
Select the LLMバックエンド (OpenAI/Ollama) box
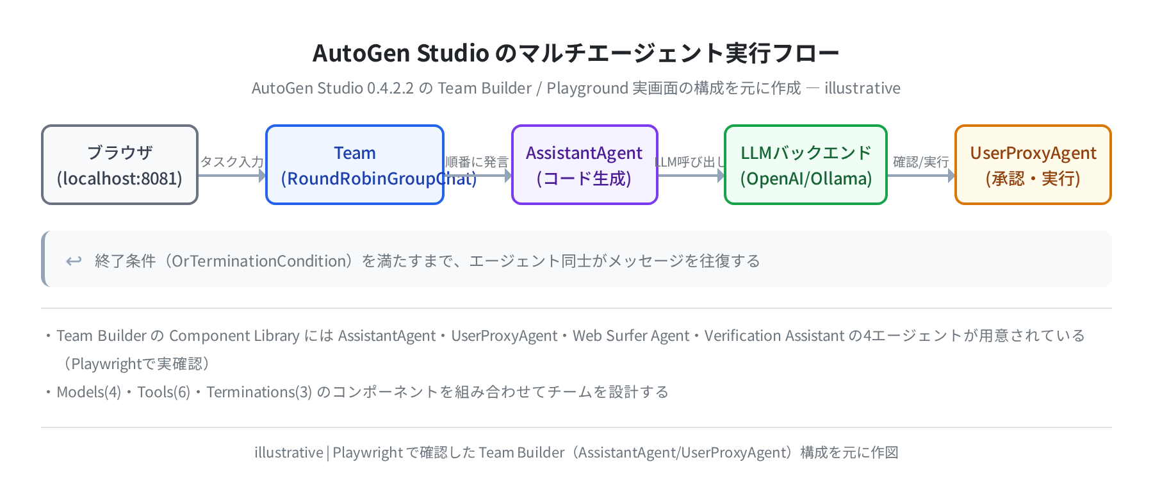pos(806,165)
